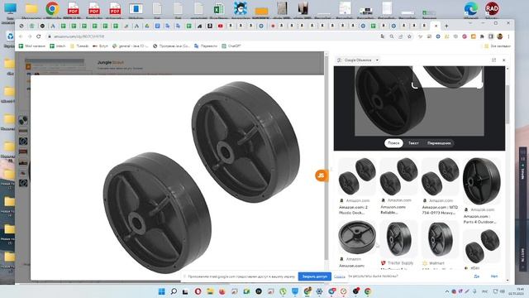The width and height of the screenshot is (529, 298).
Task: Click the taskbar clock and date
Action: [517, 291]
